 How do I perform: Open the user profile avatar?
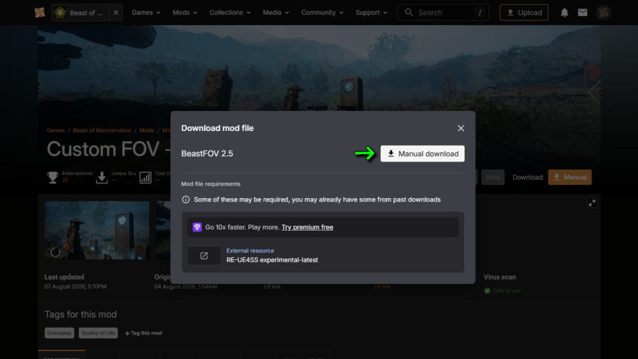click(603, 13)
